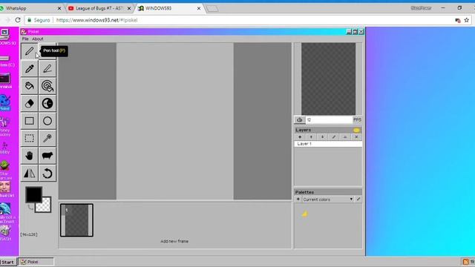Click the Piskel taskbar button
The height and width of the screenshot is (267, 475).
coord(36,262)
